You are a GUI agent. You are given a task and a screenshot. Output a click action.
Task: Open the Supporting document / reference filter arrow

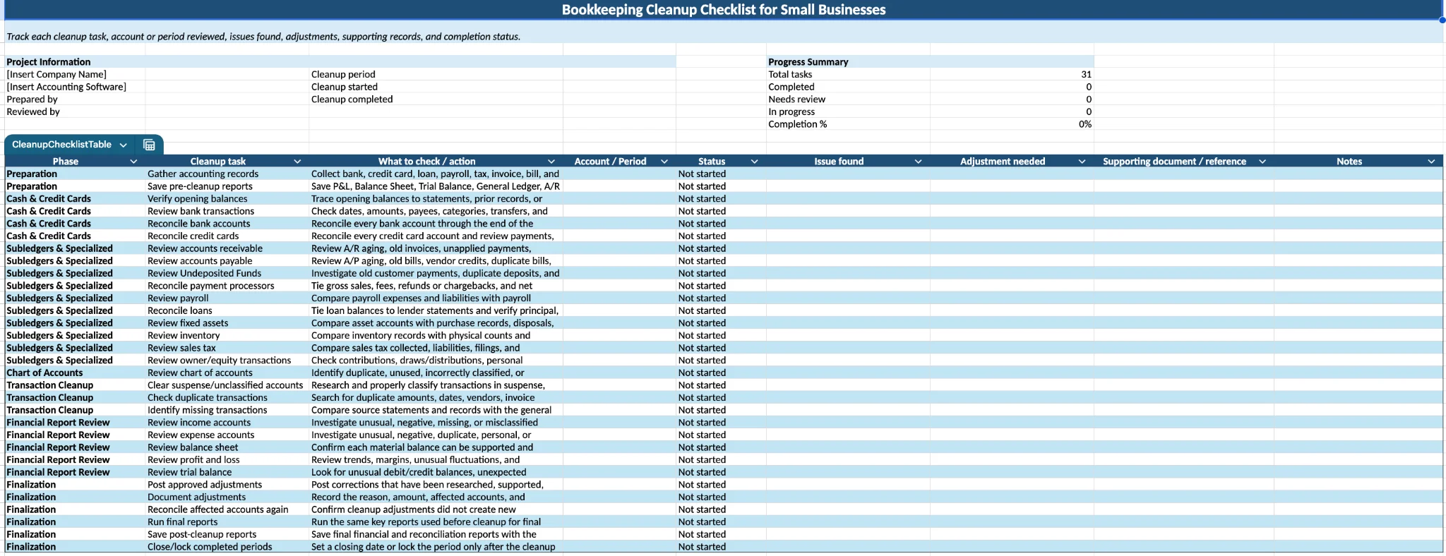1262,162
